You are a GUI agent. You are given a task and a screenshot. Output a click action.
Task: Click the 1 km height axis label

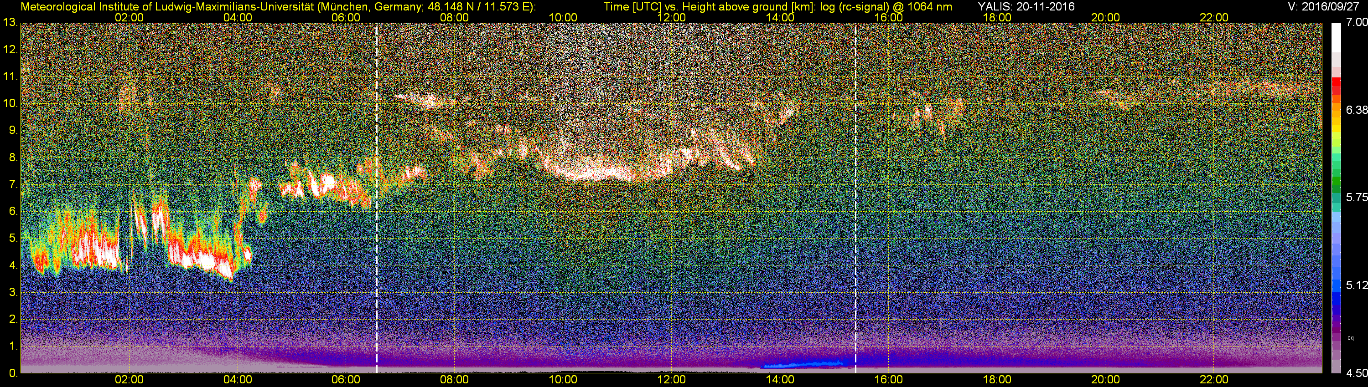point(13,346)
